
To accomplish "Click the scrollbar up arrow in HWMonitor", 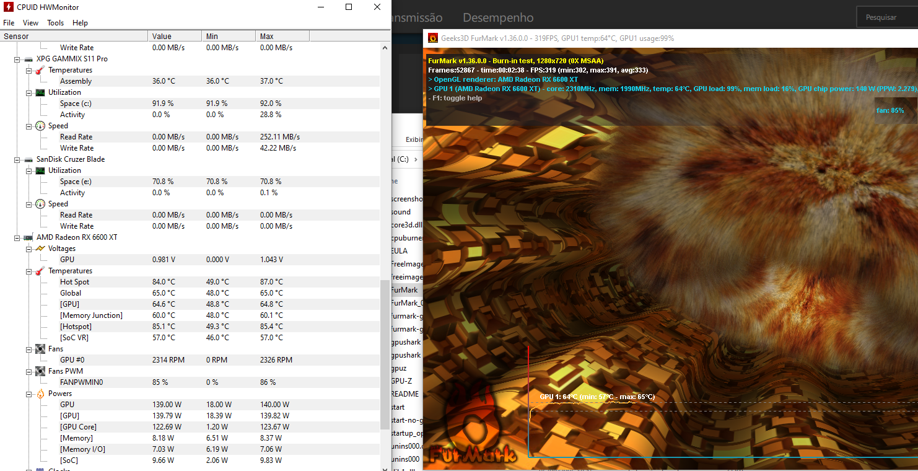I will click(x=385, y=48).
